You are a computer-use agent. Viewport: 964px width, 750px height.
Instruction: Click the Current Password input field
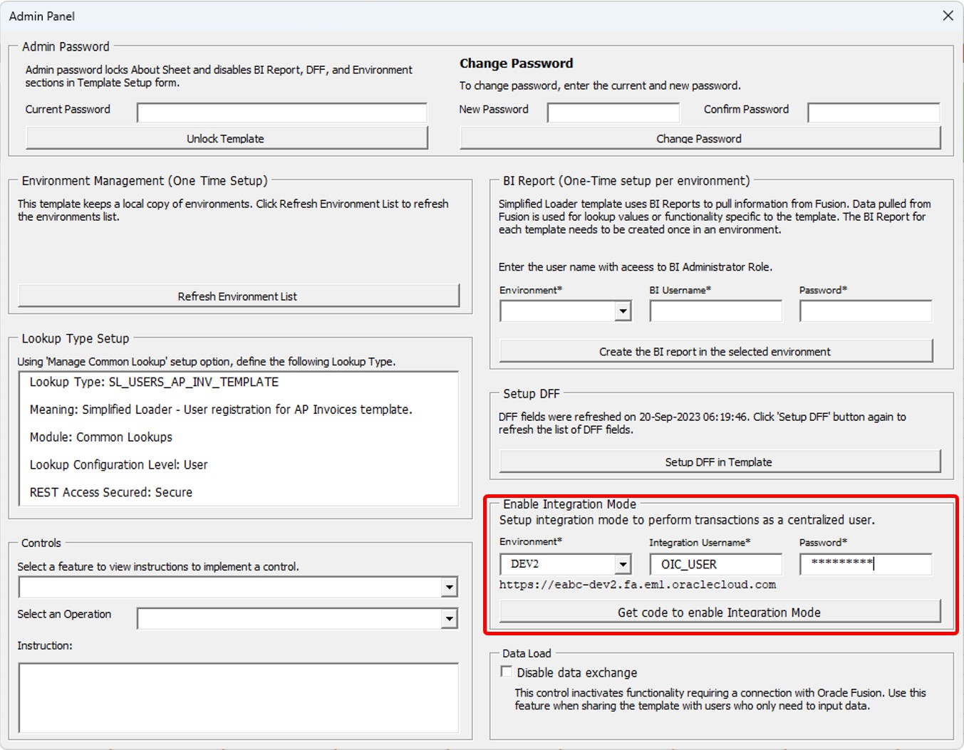tap(281, 112)
